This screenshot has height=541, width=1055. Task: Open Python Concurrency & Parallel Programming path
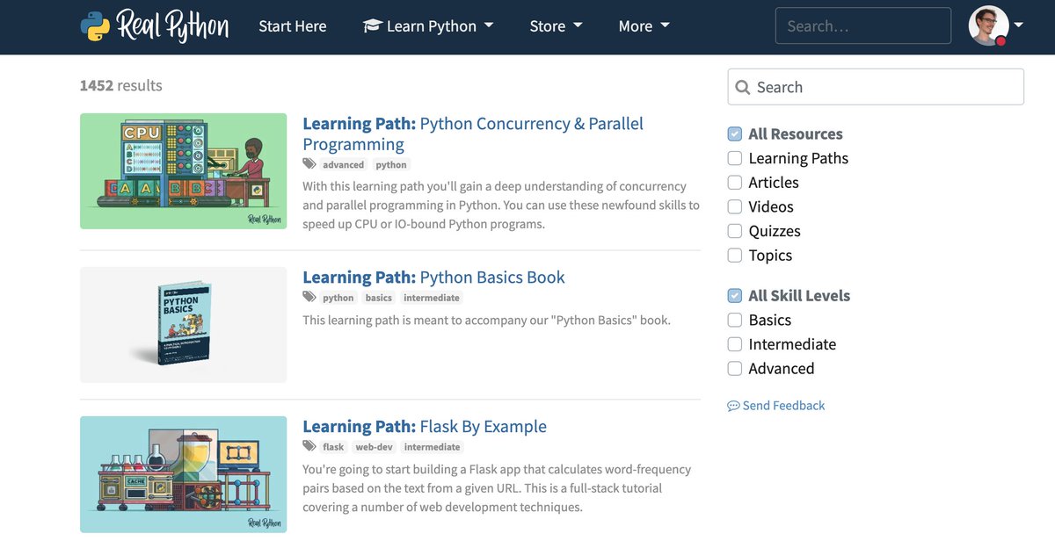click(x=473, y=134)
